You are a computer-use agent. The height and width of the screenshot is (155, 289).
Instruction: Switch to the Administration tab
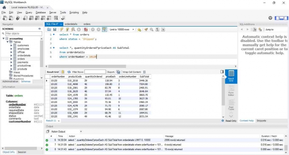[11, 82]
